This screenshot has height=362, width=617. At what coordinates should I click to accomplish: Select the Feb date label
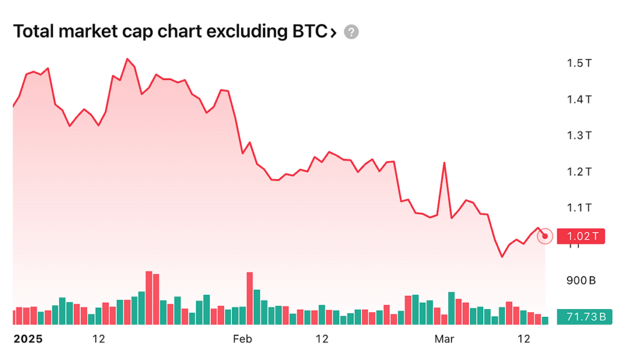pos(242,339)
